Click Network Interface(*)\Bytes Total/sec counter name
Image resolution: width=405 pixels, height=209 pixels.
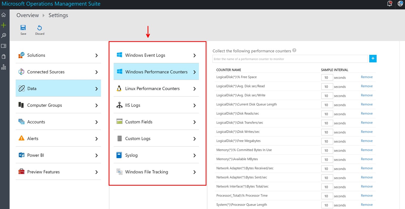[242, 186]
